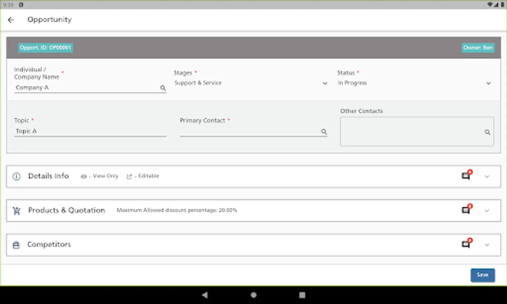This screenshot has height=304, width=507.
Task: Click the search icon in Primary Contact field
Action: click(324, 132)
